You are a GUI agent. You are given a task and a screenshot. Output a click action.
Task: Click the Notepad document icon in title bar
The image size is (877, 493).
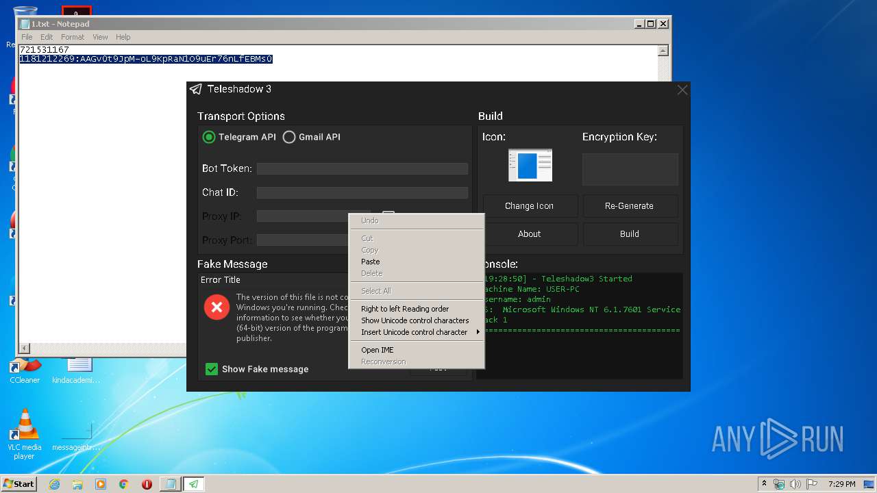(x=25, y=24)
